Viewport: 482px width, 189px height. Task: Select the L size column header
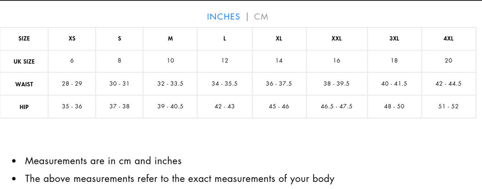(x=225, y=39)
